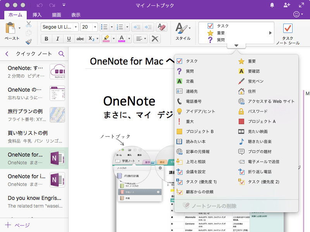Open bullet style dropdown arrow
The width and height of the screenshot is (310, 232).
point(112,27)
